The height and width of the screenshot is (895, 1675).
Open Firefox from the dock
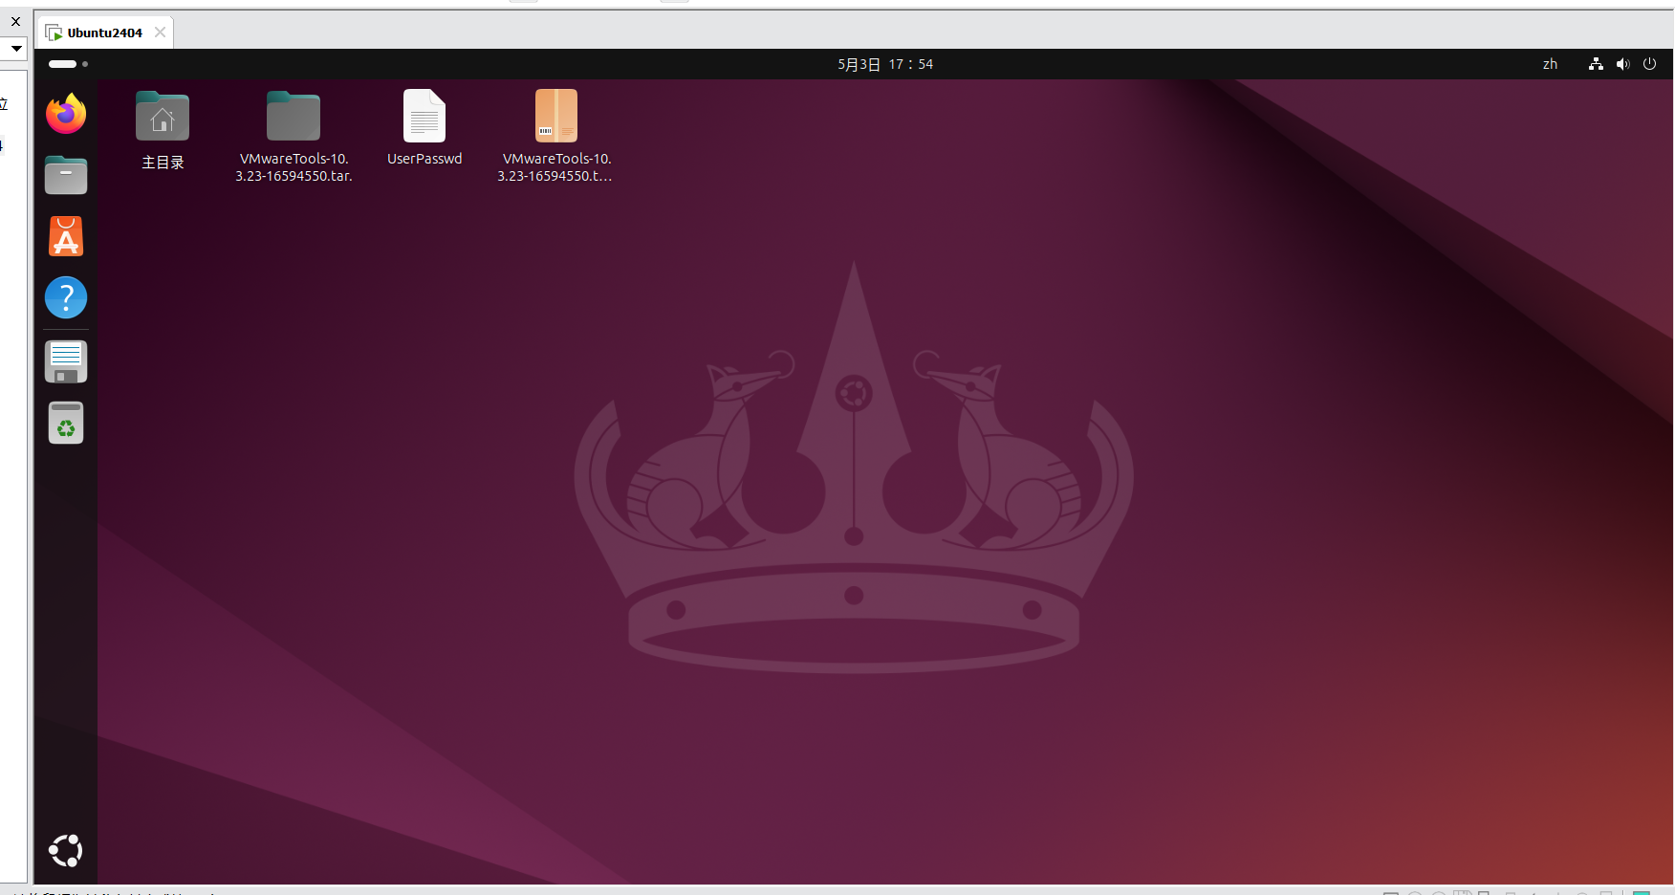65,114
